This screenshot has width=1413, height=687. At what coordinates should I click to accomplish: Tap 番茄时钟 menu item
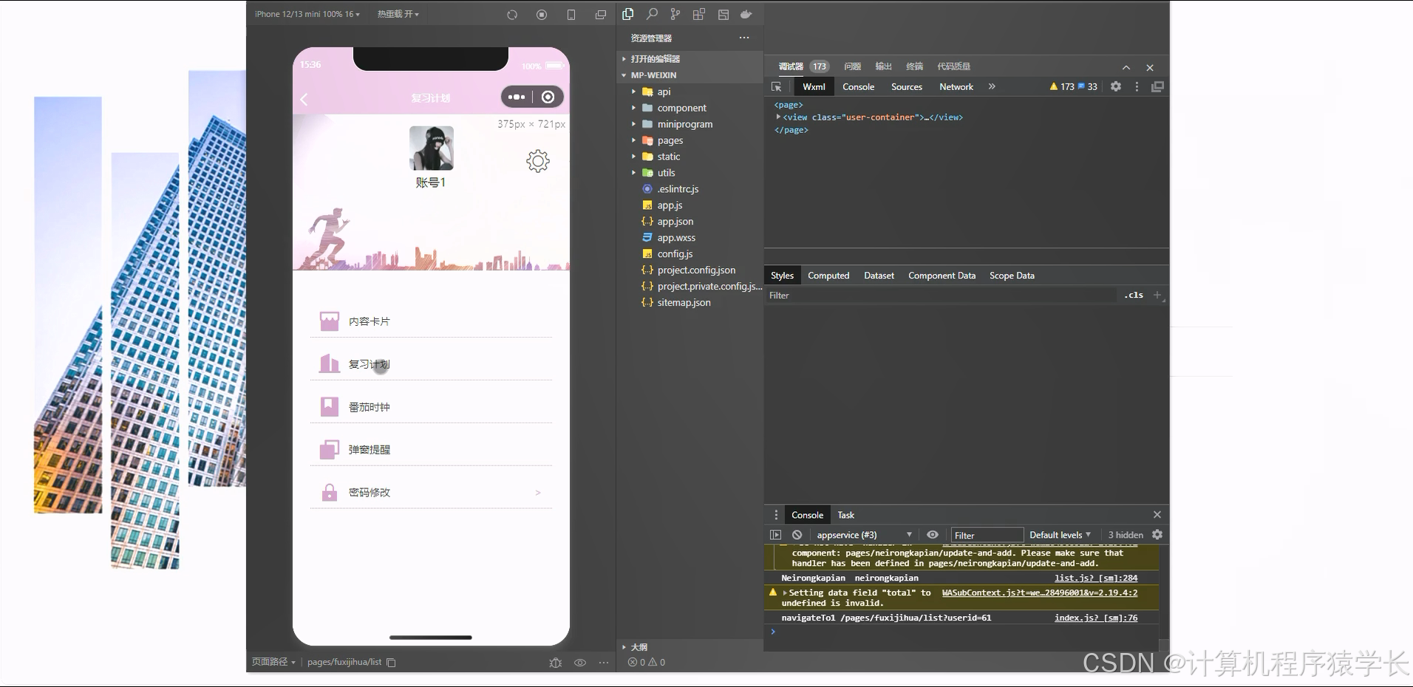click(431, 407)
